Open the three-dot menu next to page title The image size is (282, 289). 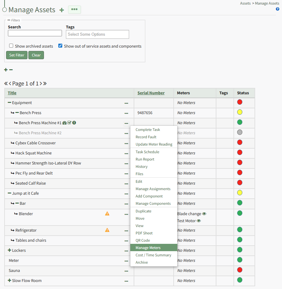[74, 9]
